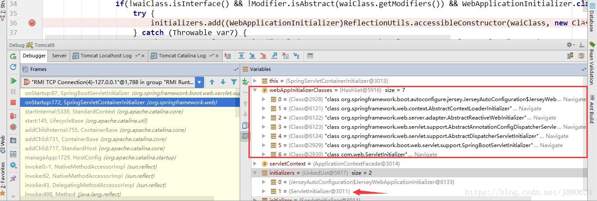Click the Update application refresh icon
The width and height of the screenshot is (597, 201).
[13, 67]
